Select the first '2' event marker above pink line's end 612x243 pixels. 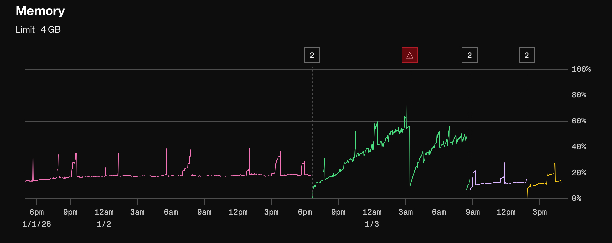click(312, 55)
